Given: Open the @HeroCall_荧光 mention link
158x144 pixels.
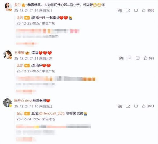Looking at the screenshot, I should point(52,113).
